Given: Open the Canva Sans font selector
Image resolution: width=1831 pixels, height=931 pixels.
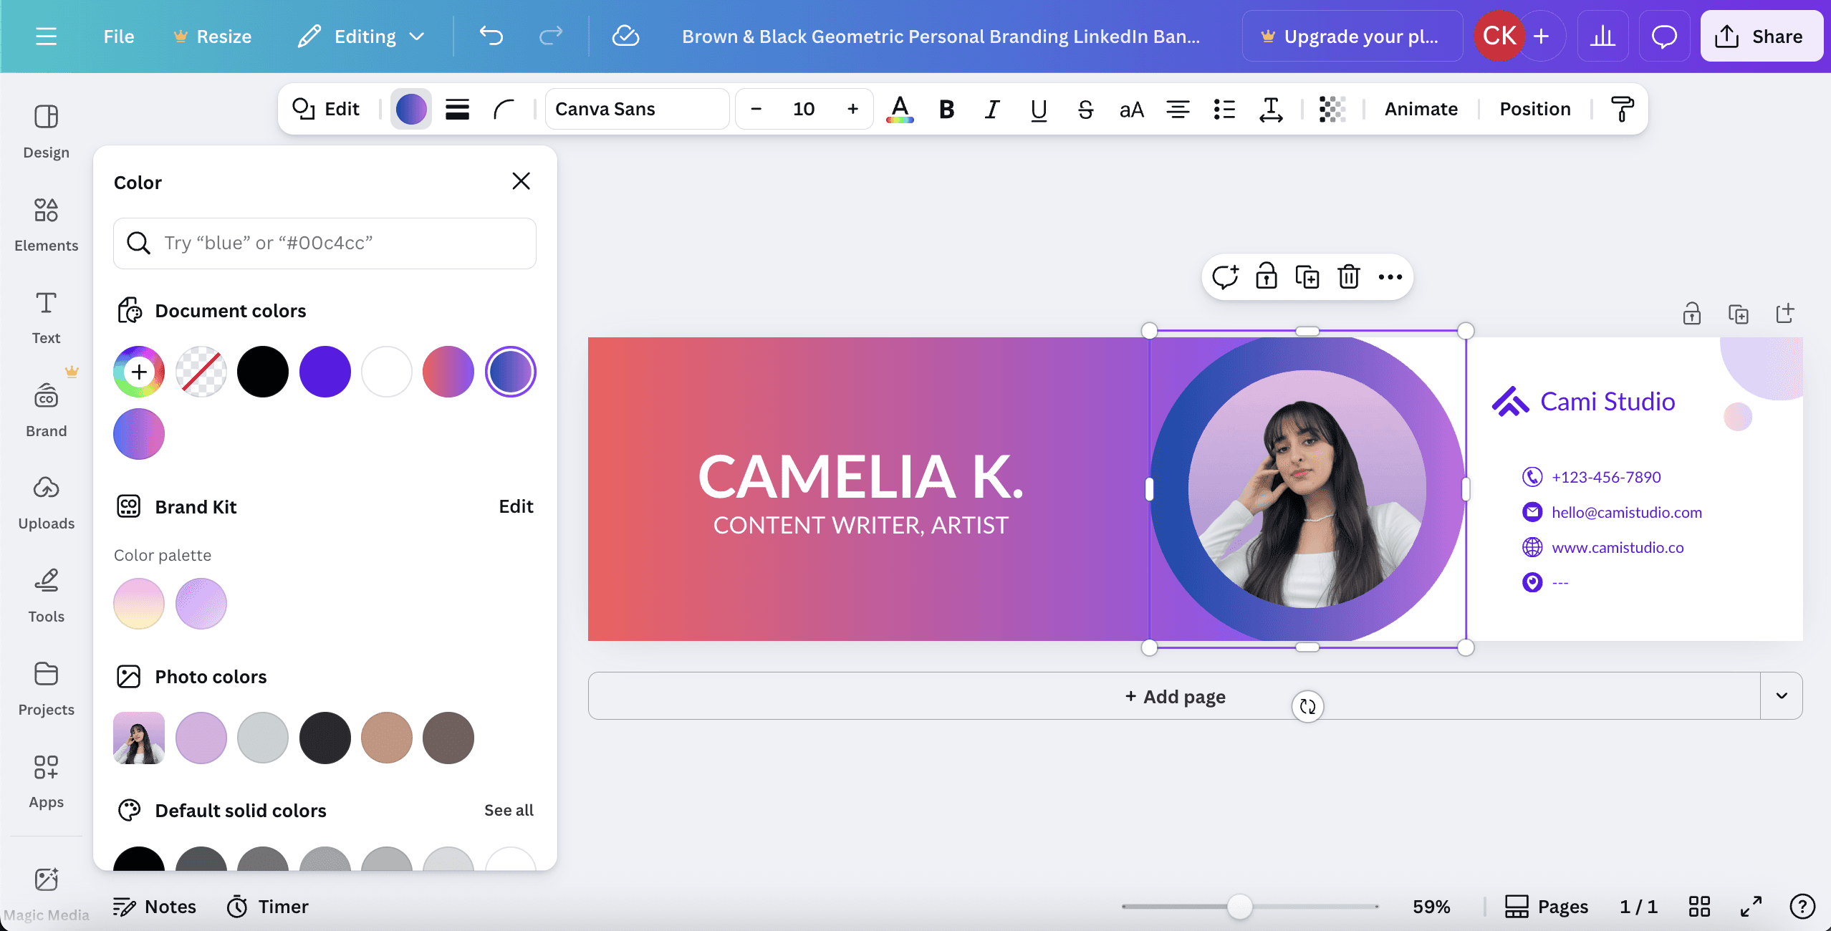Looking at the screenshot, I should point(637,109).
